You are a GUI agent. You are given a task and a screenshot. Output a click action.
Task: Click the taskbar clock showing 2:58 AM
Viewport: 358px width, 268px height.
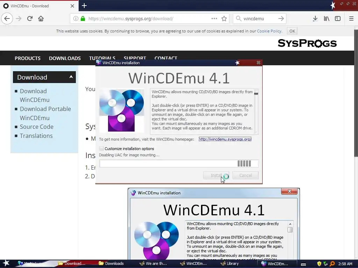click(345, 264)
